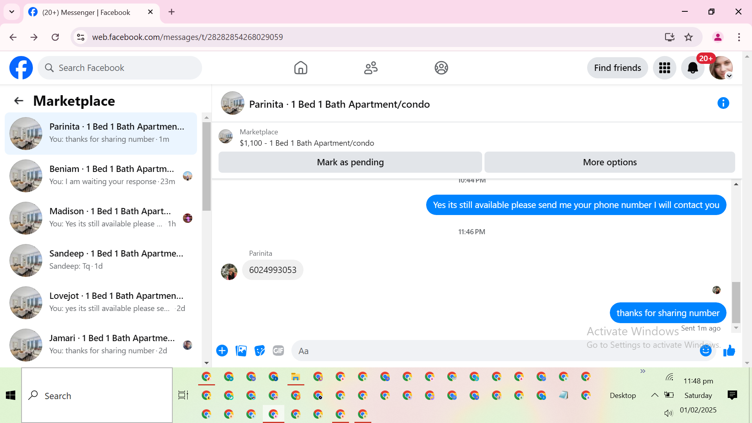The width and height of the screenshot is (752, 423).
Task: Open the emoji picker in the message box
Action: (705, 351)
